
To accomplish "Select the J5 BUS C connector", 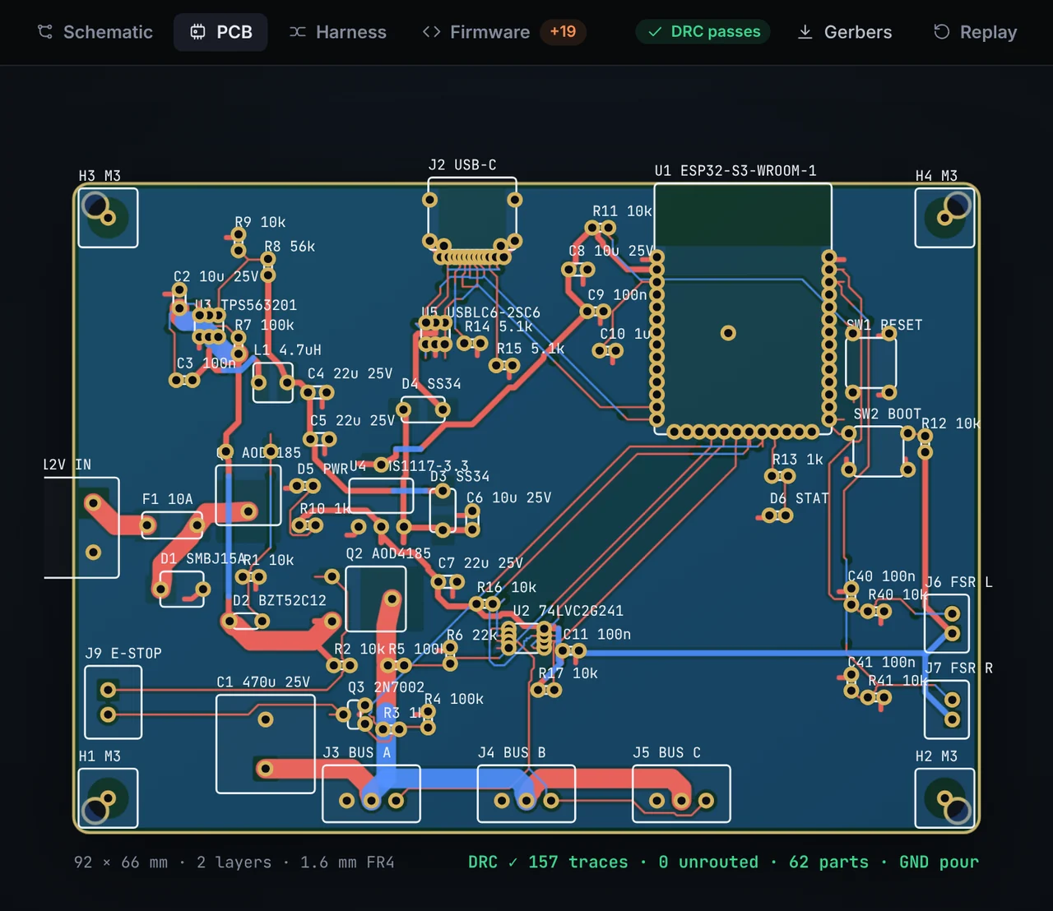I will pos(681,793).
